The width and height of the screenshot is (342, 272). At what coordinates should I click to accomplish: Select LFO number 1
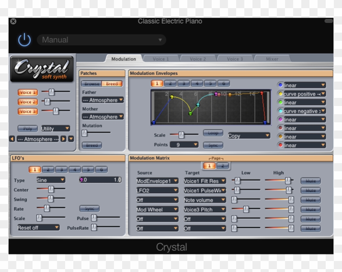pyautogui.click(x=35, y=169)
